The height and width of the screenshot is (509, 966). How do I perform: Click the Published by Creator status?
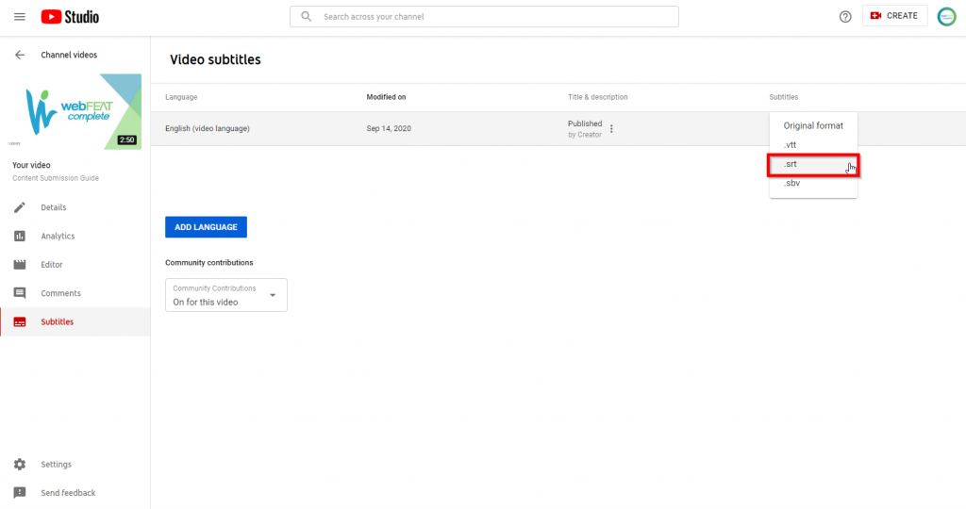click(x=585, y=128)
